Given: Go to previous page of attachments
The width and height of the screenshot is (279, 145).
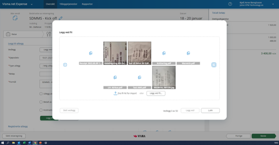Looking at the screenshot, I should [65, 65].
